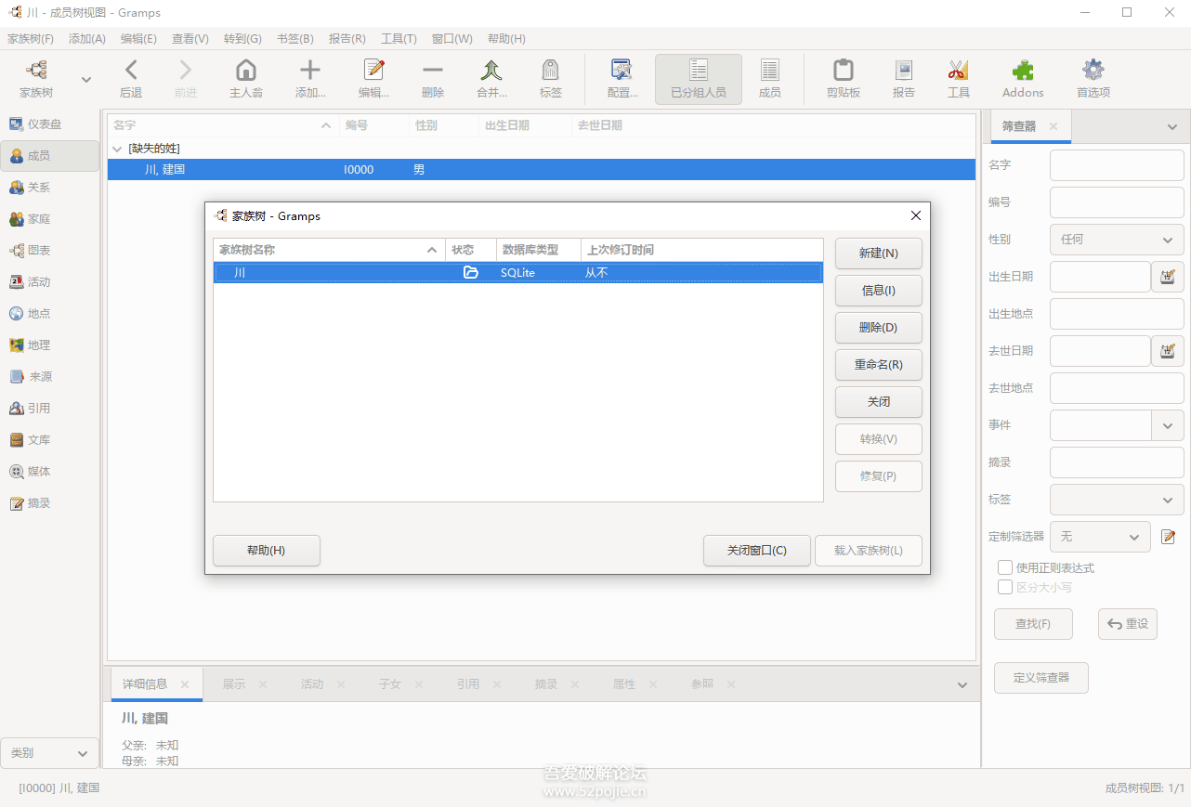Collapse the [缺失的姓] tree group
The height and width of the screenshot is (807, 1191).
[x=117, y=148]
